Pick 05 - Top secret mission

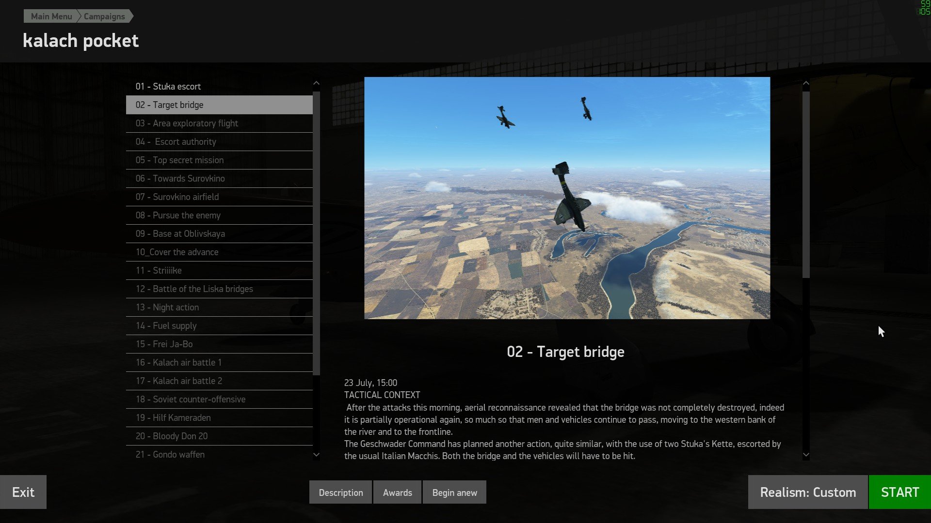219,160
